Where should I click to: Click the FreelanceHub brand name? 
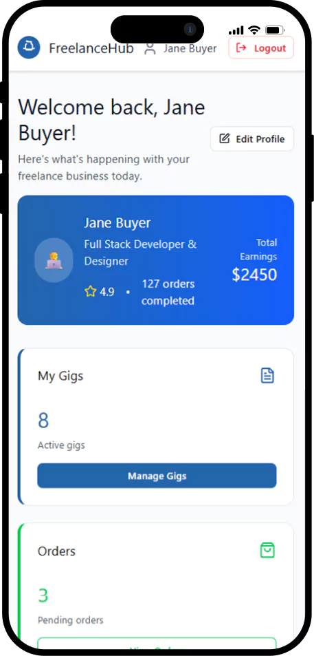click(91, 49)
